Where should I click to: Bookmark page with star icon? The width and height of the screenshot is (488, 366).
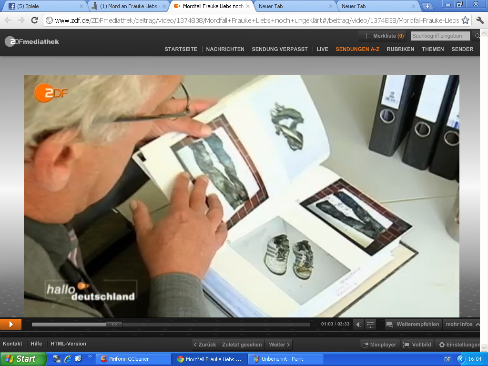point(466,20)
